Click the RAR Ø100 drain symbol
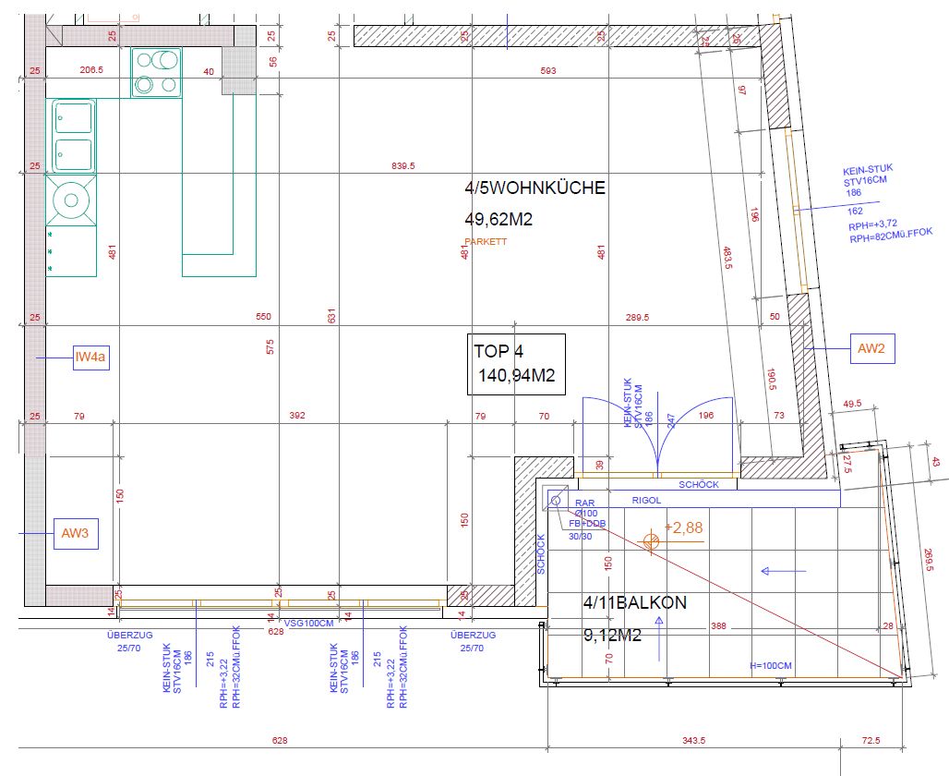Viewport: 949px width, 776px height. 556,501
